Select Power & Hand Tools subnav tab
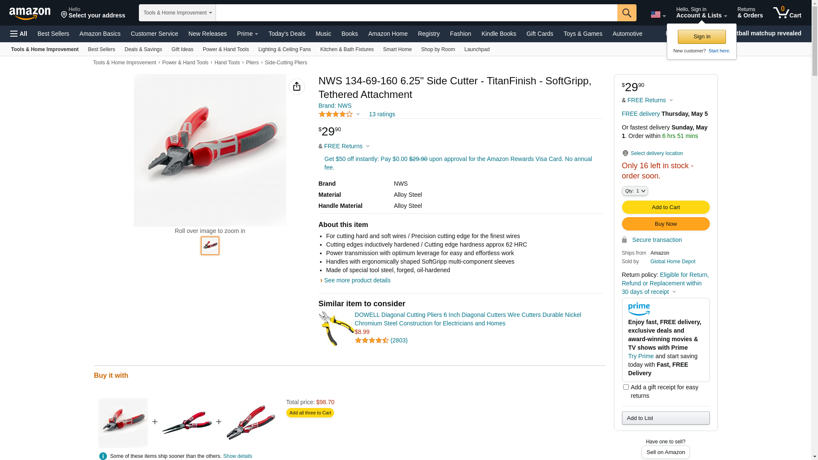The image size is (818, 460). pos(225,49)
